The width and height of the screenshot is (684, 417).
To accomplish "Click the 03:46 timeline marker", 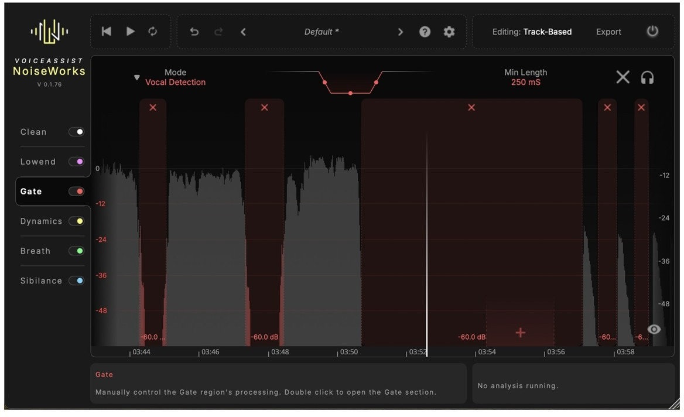I will point(210,351).
